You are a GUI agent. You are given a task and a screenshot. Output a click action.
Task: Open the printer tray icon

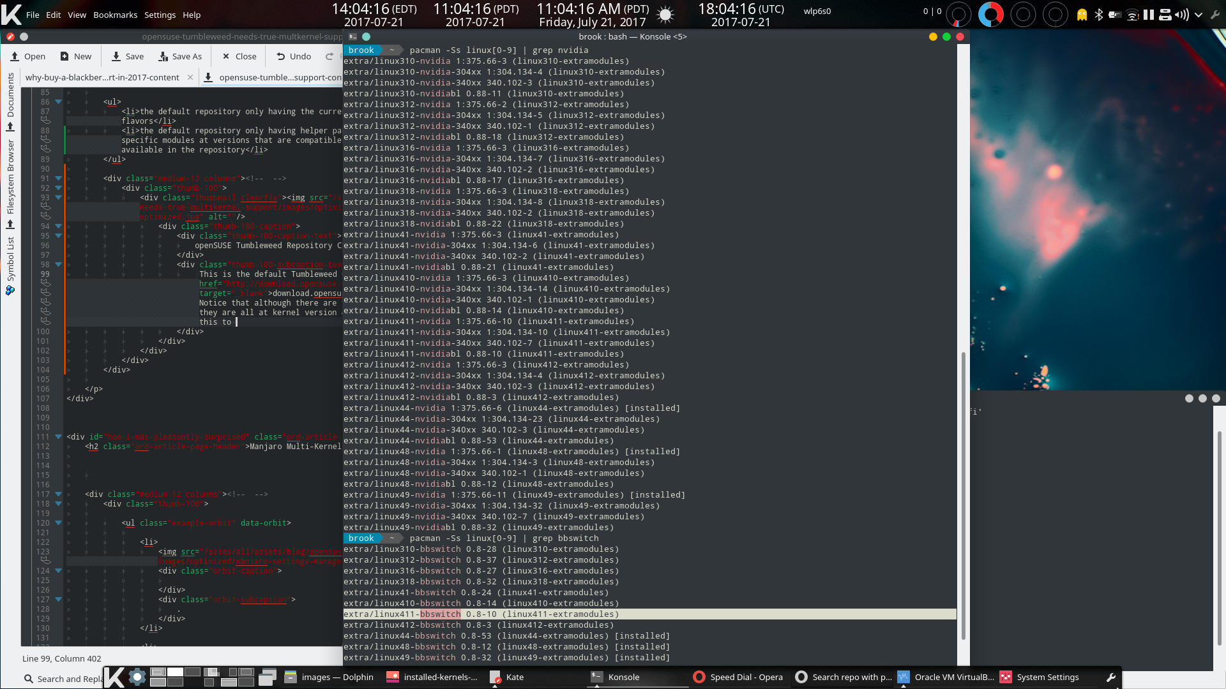[1165, 15]
